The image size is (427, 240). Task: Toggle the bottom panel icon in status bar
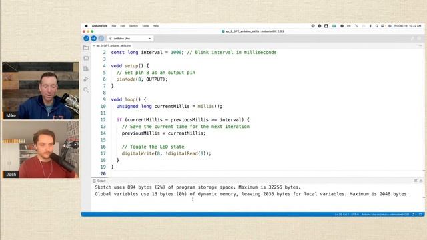point(420,215)
